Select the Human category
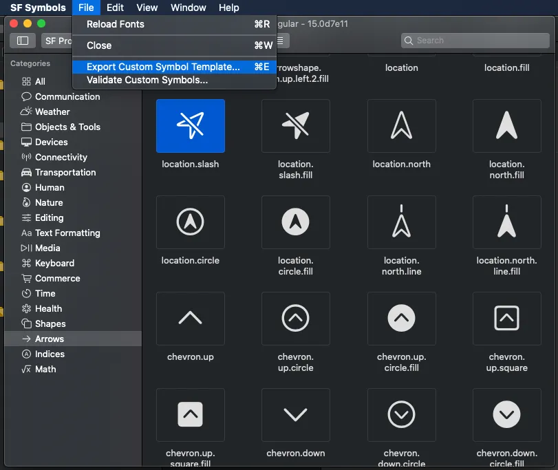 click(73, 187)
